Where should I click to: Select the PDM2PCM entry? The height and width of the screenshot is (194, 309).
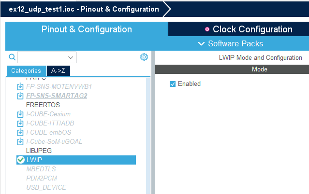coord(42,178)
